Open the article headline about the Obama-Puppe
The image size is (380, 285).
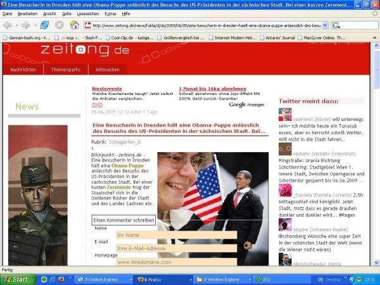tap(179, 128)
